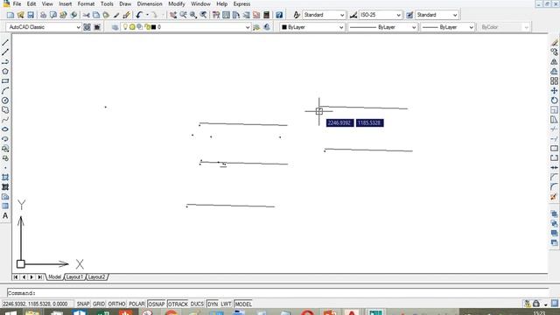This screenshot has width=560, height=315.
Task: Switch to the Layout1 tab
Action: 74,277
